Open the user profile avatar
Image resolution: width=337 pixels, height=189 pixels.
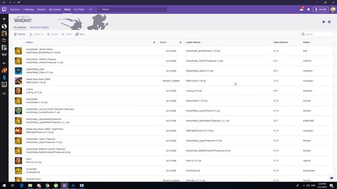click(x=333, y=9)
